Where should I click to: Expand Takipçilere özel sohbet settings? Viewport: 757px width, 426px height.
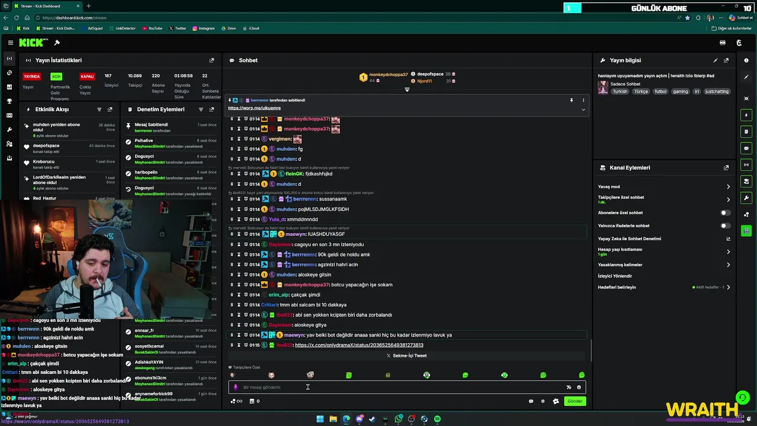pos(728,199)
